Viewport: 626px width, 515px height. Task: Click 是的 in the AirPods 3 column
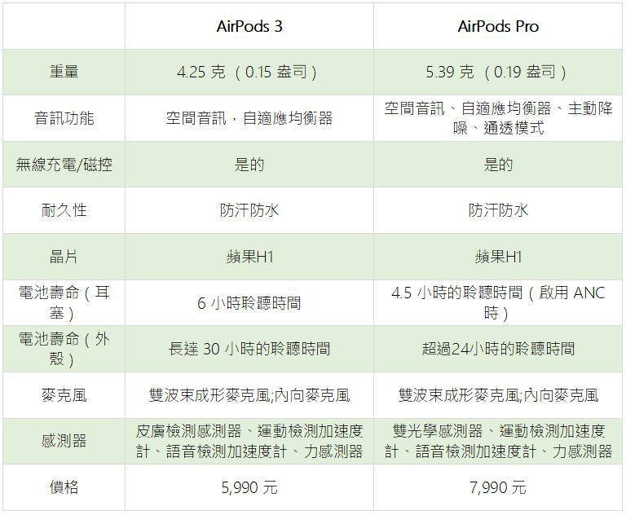point(249,165)
